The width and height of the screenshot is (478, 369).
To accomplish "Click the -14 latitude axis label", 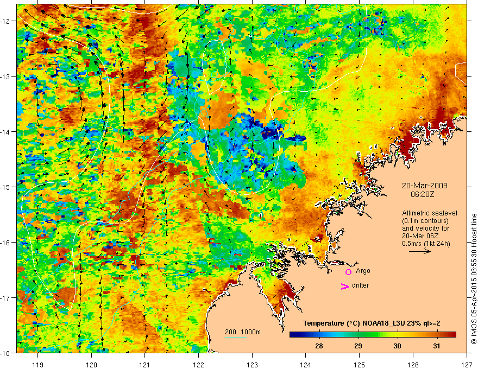I will point(6,131).
